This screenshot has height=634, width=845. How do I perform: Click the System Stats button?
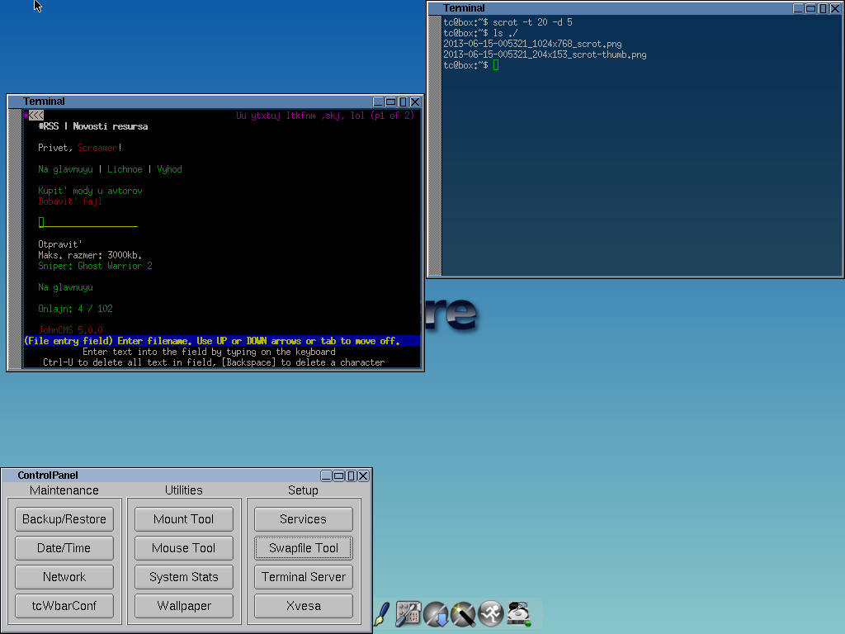click(x=183, y=577)
